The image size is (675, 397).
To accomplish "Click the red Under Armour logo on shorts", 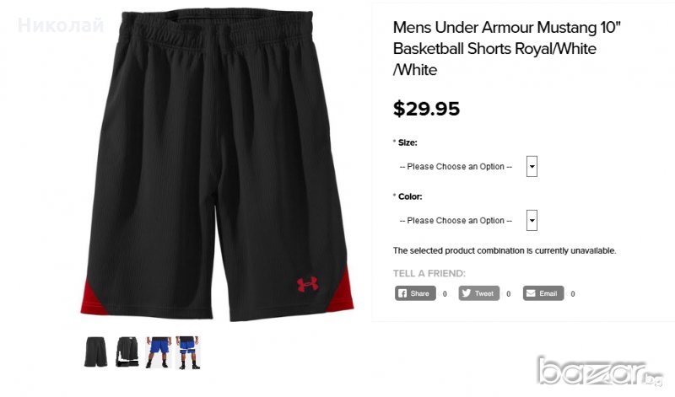I will click(307, 284).
